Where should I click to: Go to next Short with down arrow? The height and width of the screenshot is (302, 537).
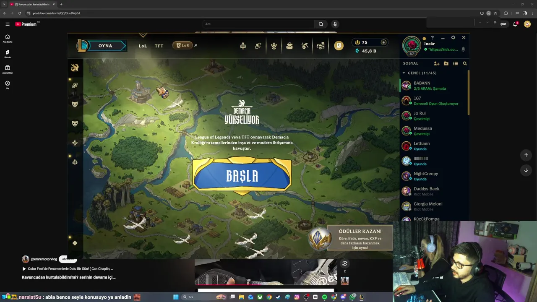(x=526, y=170)
